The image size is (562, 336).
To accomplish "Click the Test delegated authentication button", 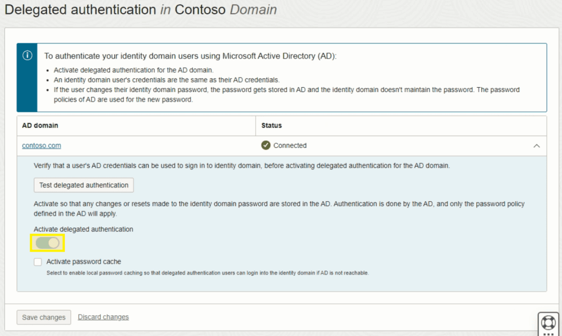I will tap(83, 185).
